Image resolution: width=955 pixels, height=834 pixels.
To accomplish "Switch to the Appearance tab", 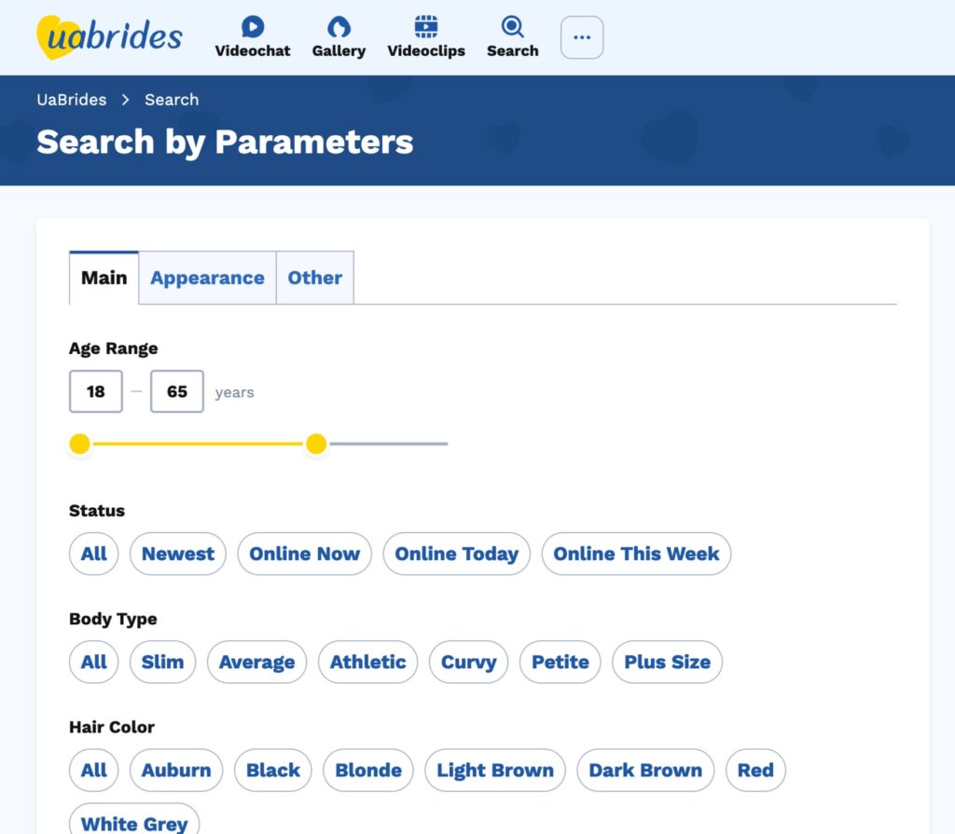I will click(x=207, y=277).
